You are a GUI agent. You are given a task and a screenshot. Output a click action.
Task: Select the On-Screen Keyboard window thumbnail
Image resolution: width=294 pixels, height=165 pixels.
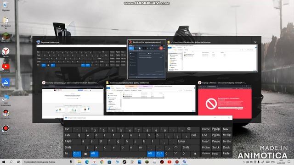[x=81, y=56]
